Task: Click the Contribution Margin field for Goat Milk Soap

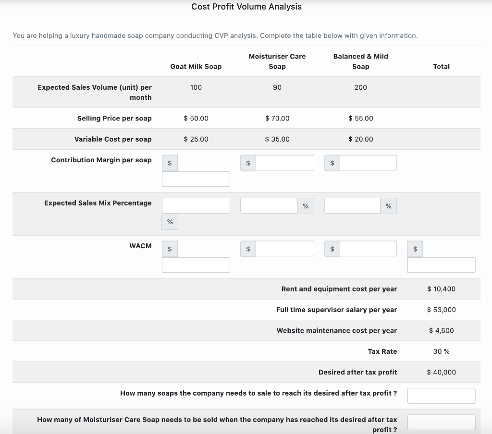Action: click(x=196, y=179)
